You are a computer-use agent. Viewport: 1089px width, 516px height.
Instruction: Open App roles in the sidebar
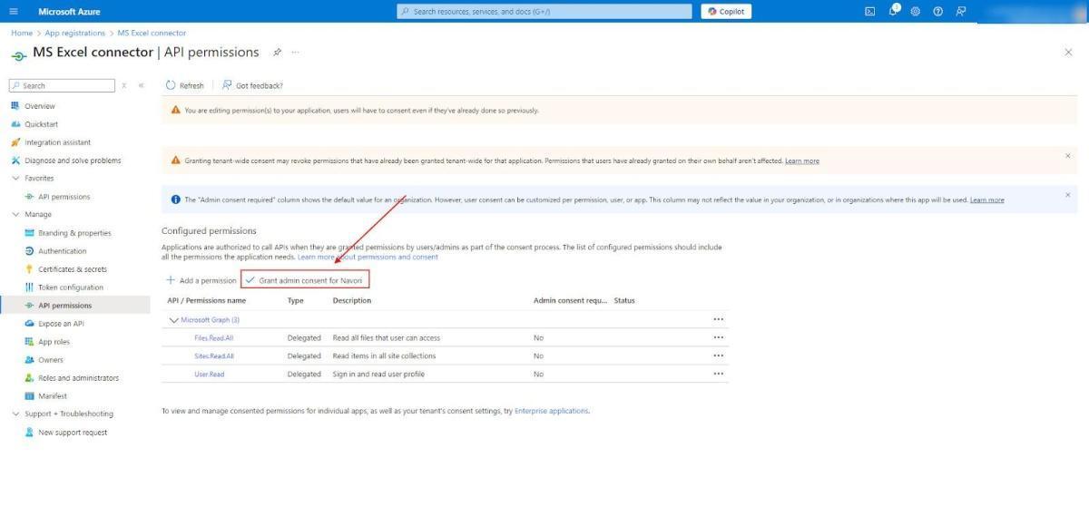(x=54, y=342)
